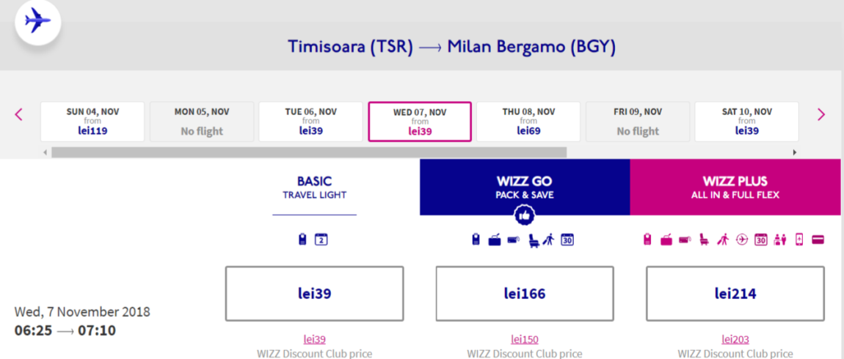This screenshot has width=844, height=359.
Task: Choose the WIZZ GO lei166 fare
Action: click(x=525, y=294)
